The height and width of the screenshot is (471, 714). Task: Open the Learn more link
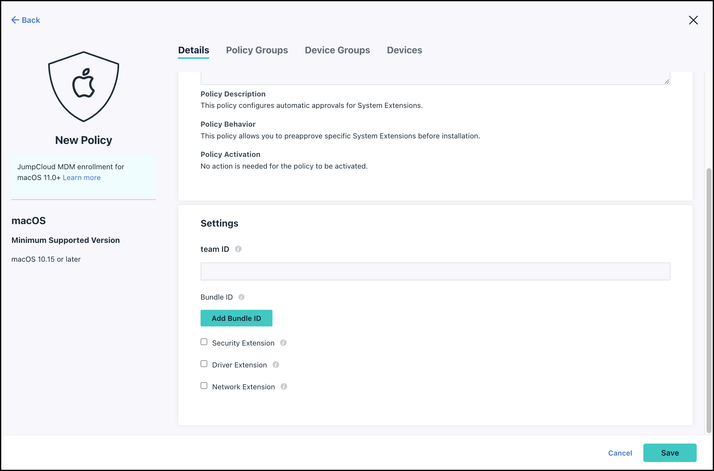81,178
